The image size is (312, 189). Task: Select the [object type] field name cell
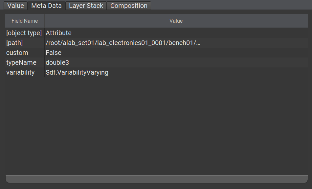tap(25, 33)
